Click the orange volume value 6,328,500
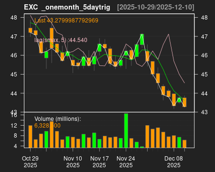 47,126
